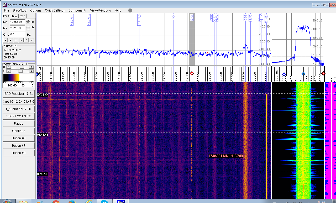
Task: Click the RSDN_1 station label
Action: pos(72,20)
